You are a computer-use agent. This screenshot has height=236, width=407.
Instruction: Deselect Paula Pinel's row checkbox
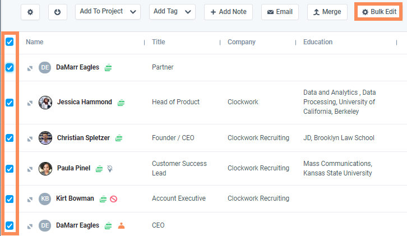tap(10, 168)
